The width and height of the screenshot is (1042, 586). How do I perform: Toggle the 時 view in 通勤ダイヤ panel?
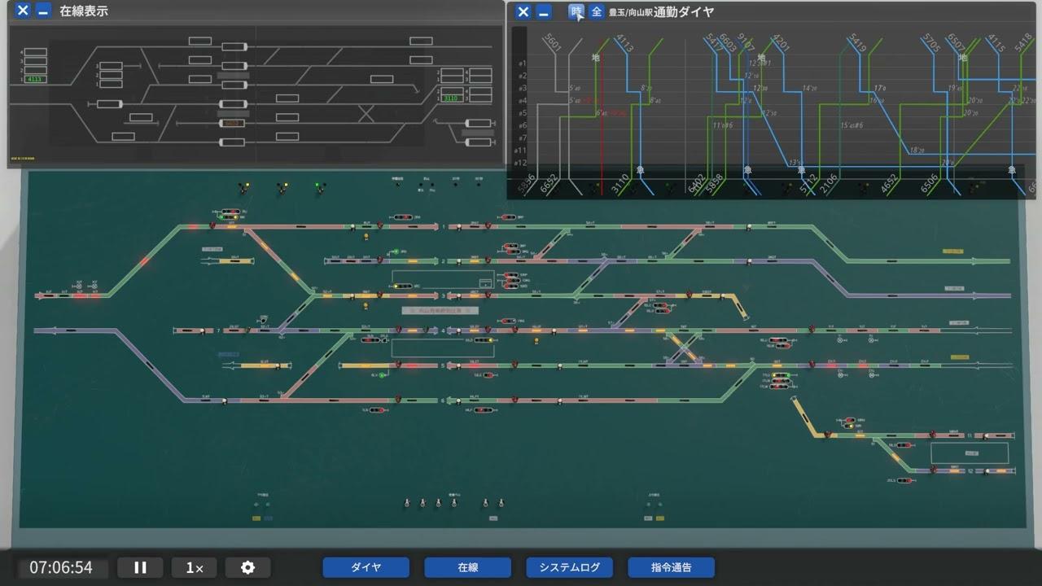tap(576, 11)
